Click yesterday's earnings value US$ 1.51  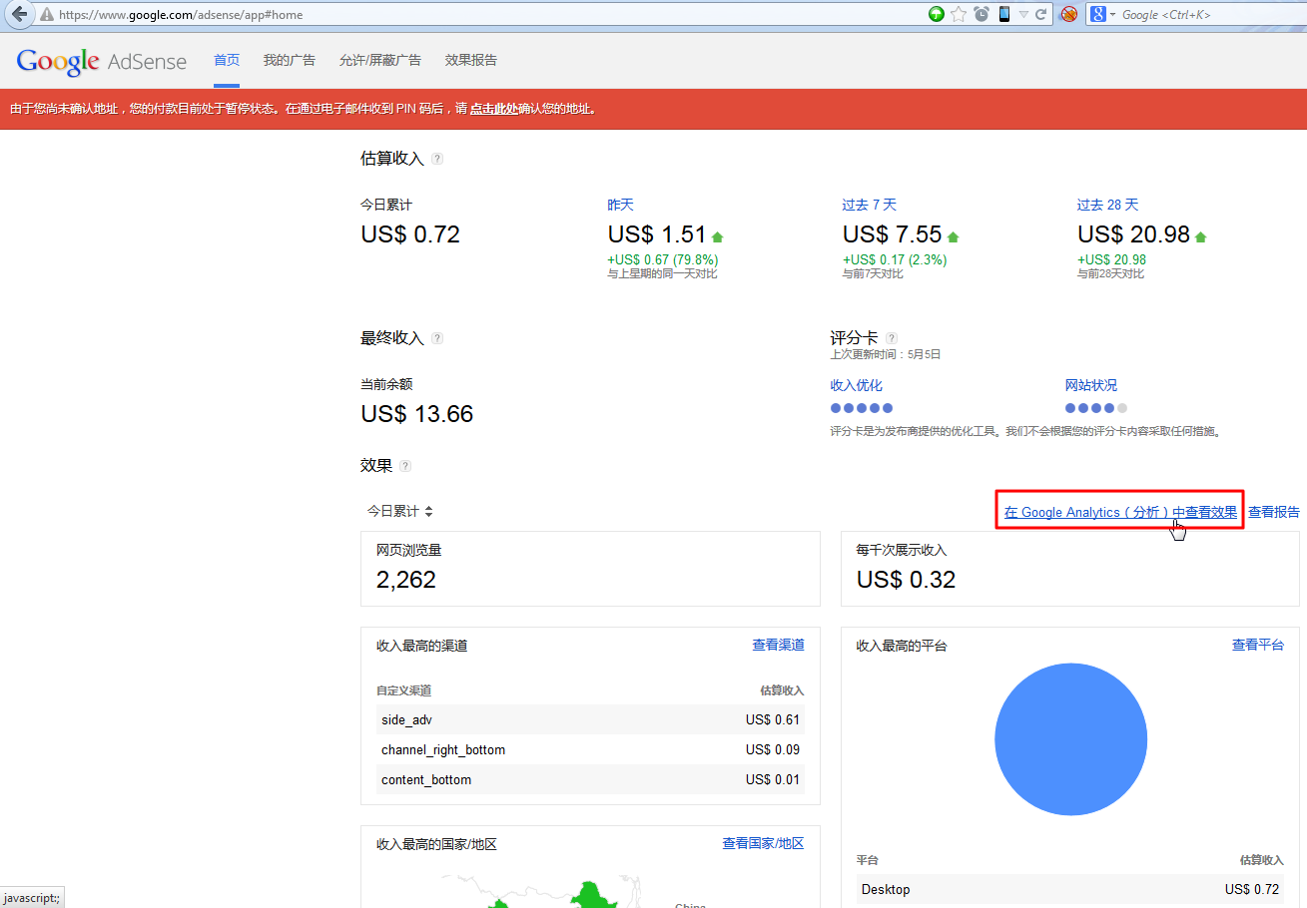657,234
